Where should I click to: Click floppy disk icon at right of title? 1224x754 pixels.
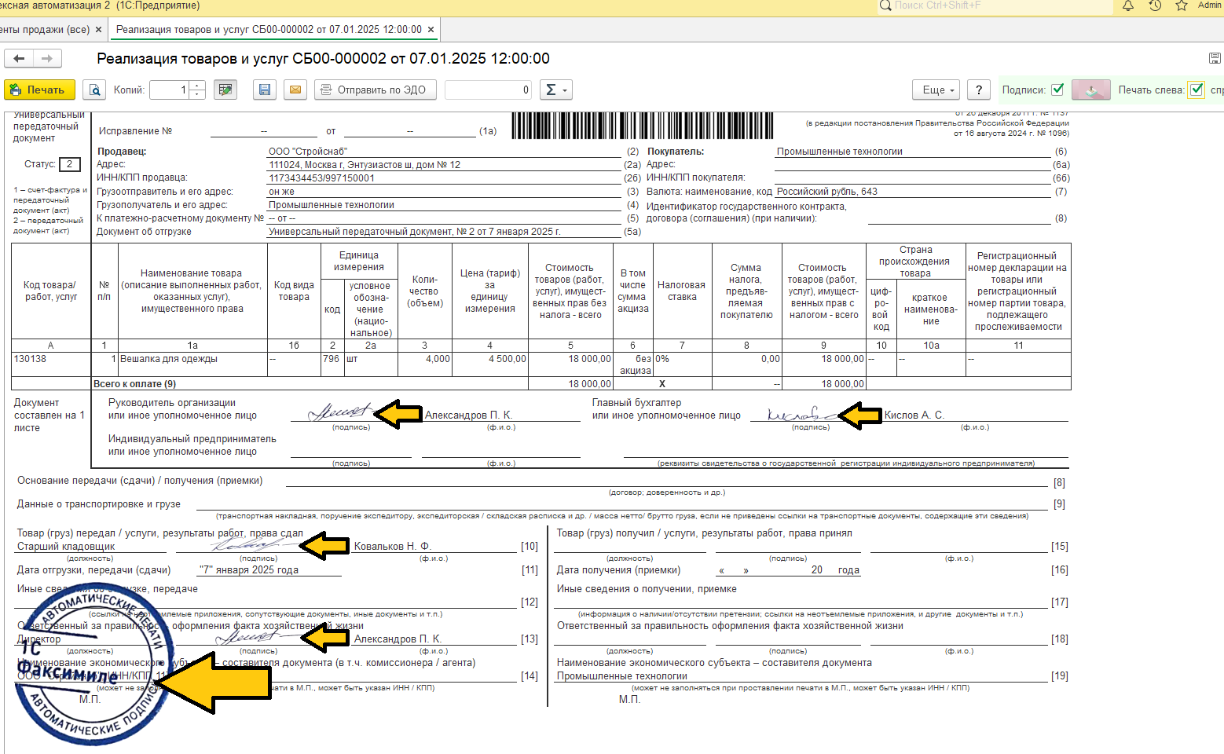pyautogui.click(x=1215, y=58)
